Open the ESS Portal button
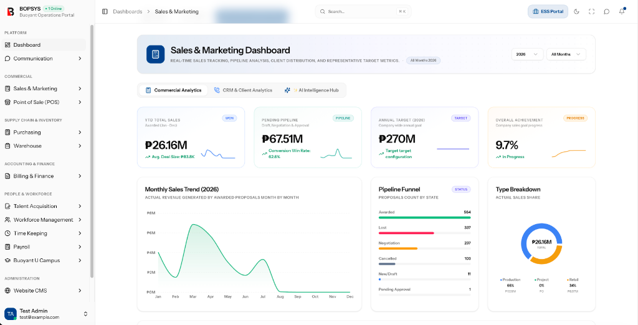 coord(548,11)
